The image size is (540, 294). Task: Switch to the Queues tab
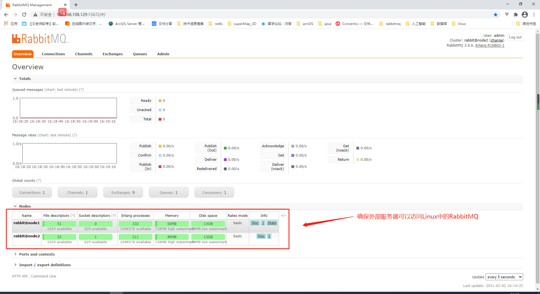tap(140, 54)
